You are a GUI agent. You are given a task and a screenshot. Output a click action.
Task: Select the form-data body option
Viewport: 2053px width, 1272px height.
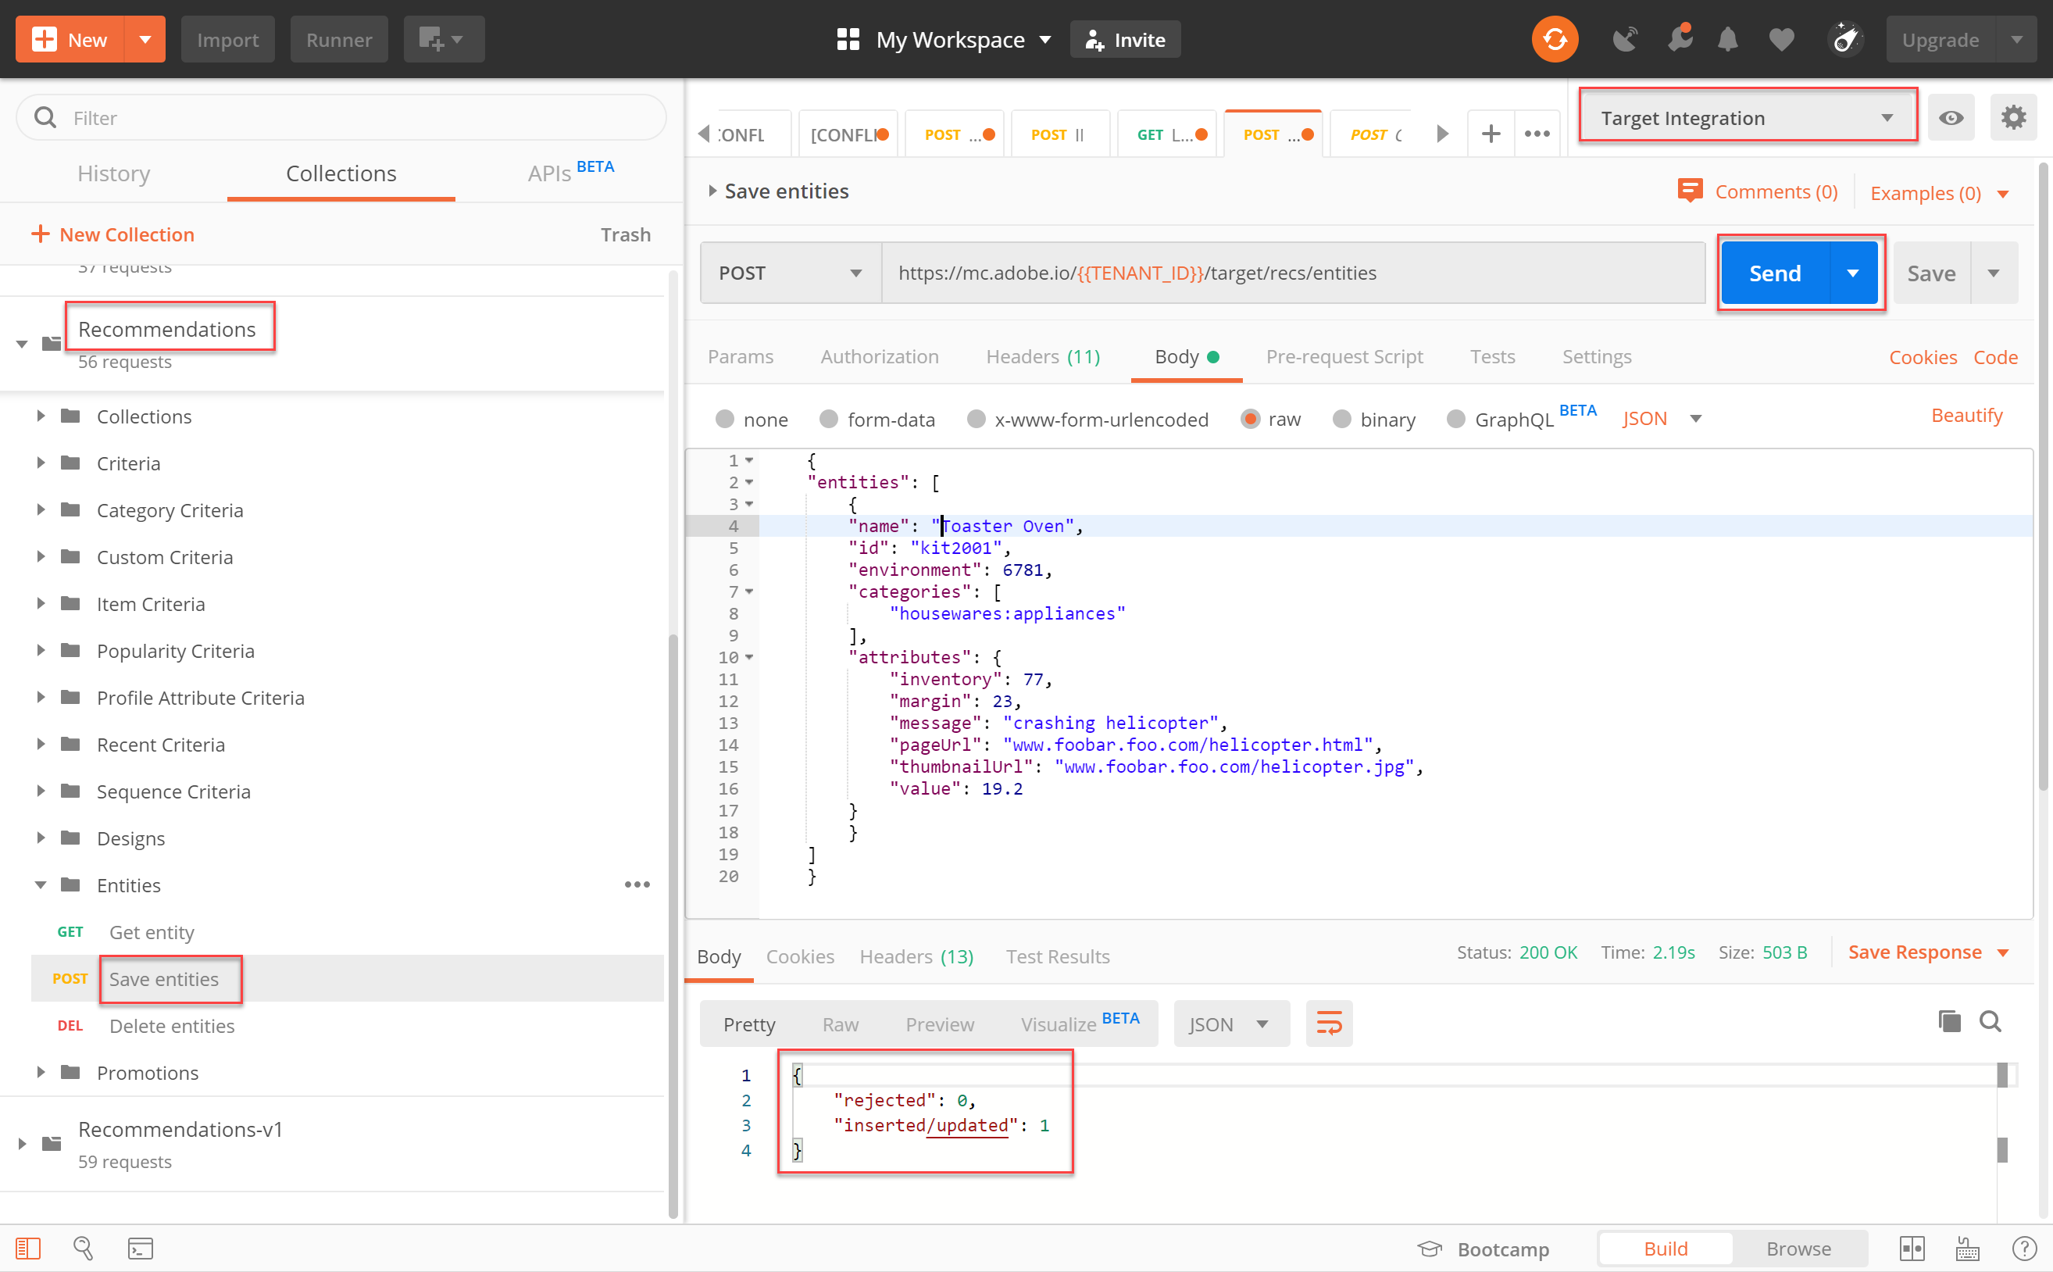828,419
